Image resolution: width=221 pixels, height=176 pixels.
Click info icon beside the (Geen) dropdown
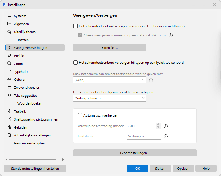[x=151, y=80]
